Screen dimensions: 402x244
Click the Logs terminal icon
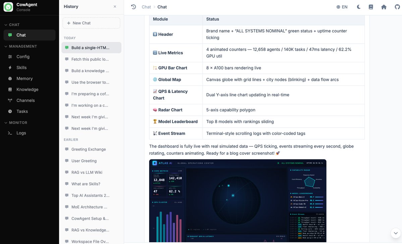[10, 133]
